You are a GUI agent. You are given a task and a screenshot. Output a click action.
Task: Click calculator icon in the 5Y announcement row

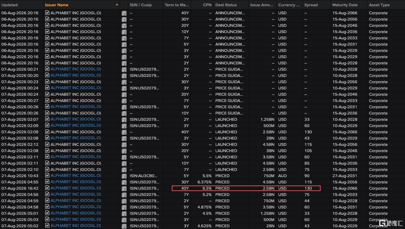coord(124,44)
